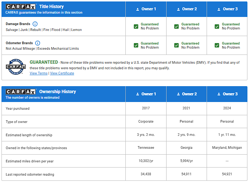The height and width of the screenshot is (183, 250).
Task: Click Owner 3 Odometer Brands green checkmark
Action: (x=217, y=45)
